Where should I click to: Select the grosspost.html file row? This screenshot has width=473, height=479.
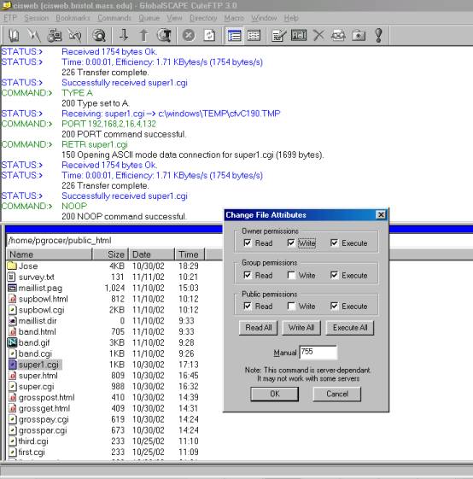tap(104, 397)
